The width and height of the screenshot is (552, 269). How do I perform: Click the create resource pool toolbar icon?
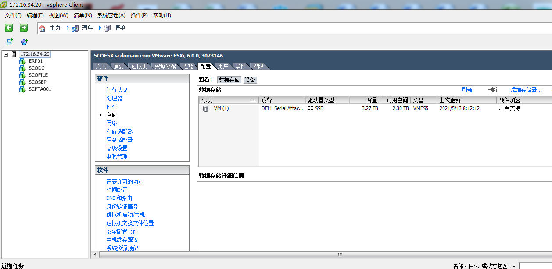pyautogui.click(x=24, y=42)
